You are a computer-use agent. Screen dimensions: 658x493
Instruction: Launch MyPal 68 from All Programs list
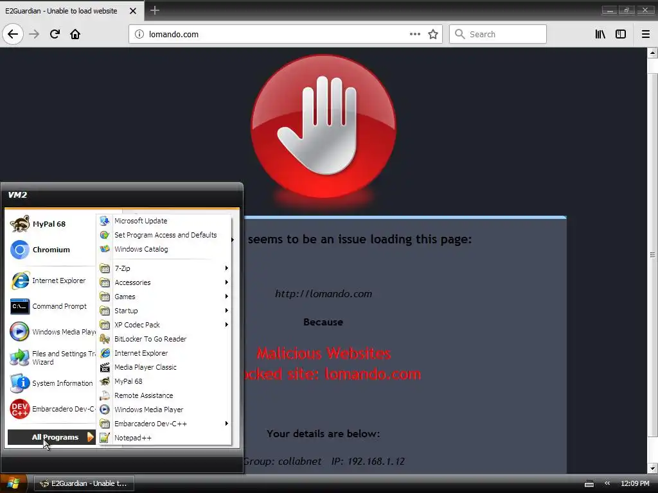pyautogui.click(x=164, y=381)
